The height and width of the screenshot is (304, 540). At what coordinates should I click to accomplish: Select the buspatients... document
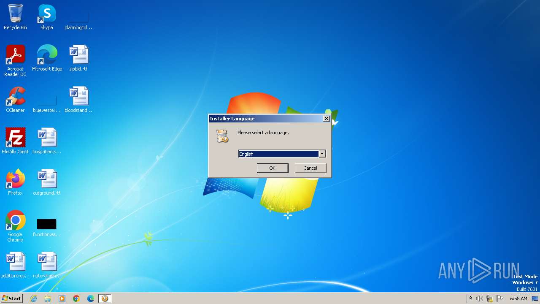point(47,141)
